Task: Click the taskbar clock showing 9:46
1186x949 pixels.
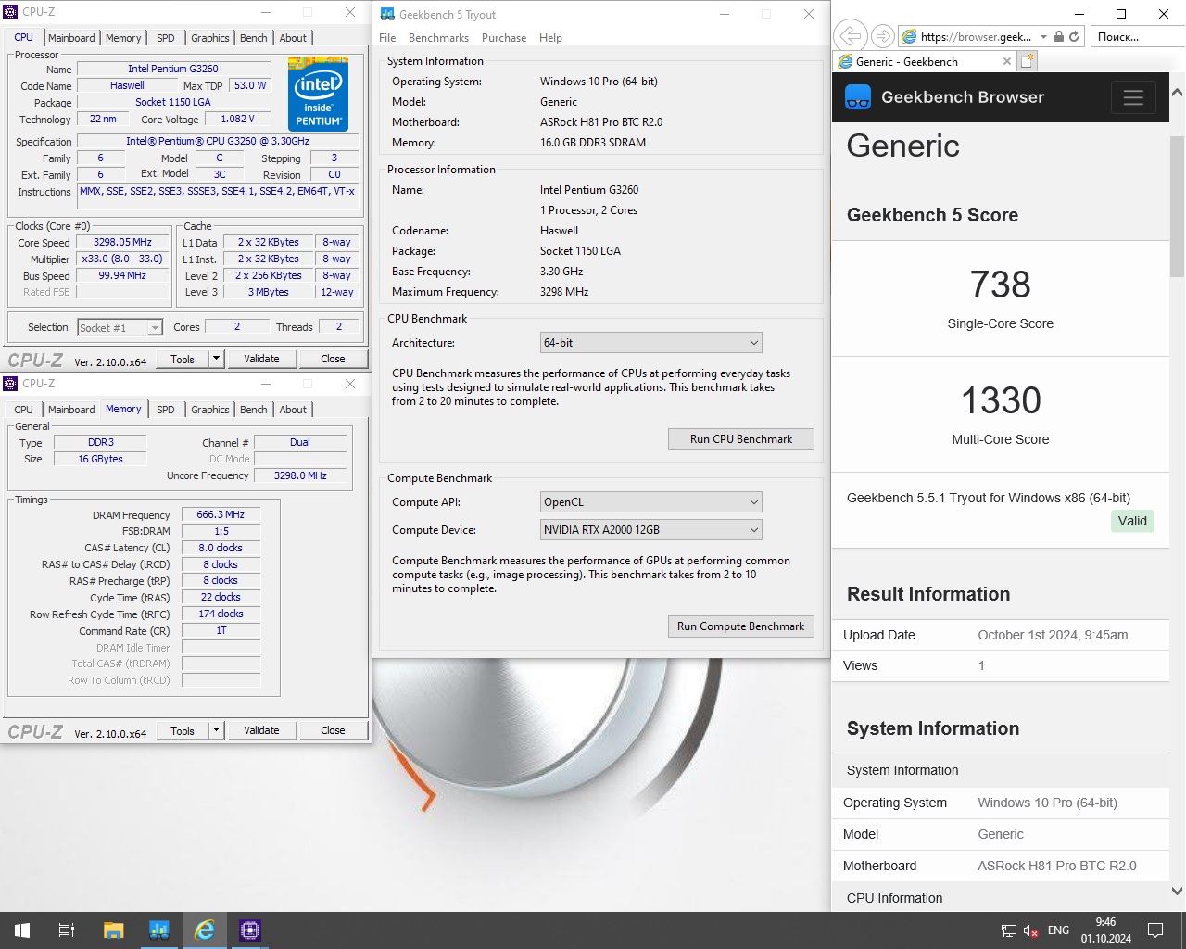Action: tap(1105, 930)
